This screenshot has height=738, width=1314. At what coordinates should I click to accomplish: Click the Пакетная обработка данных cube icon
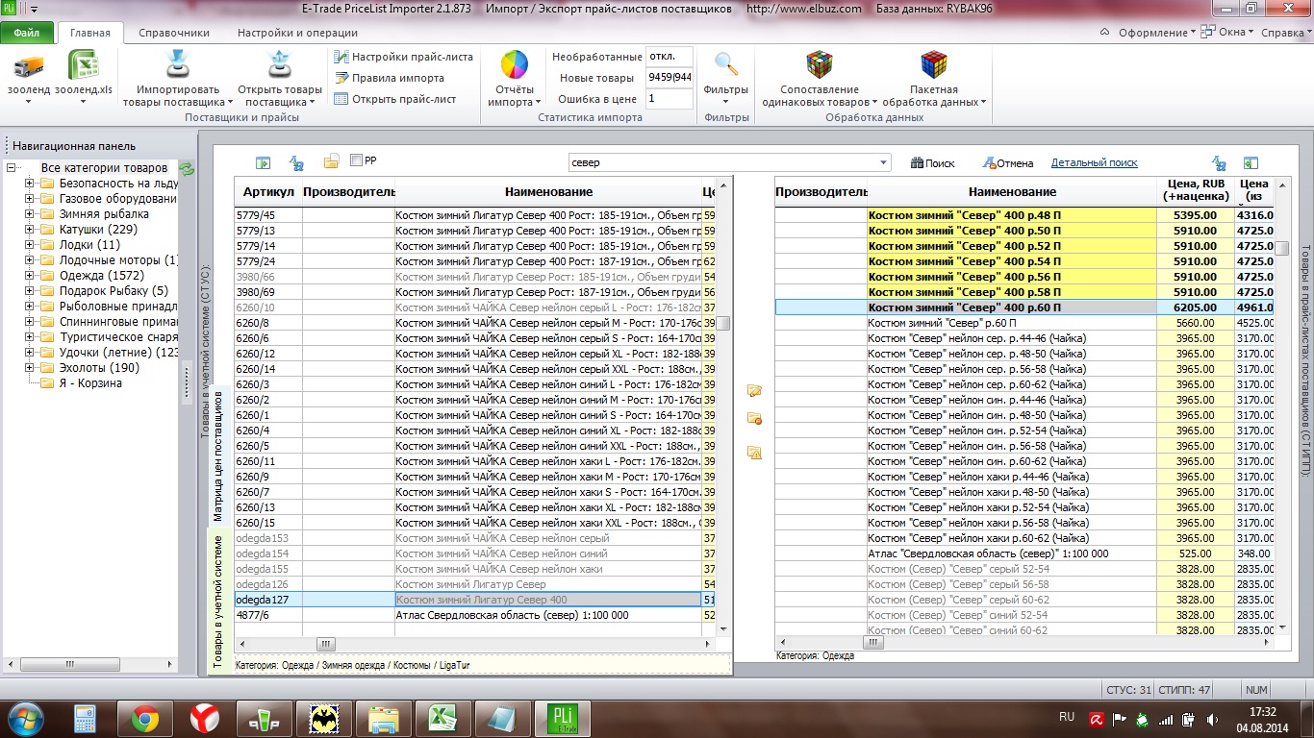[933, 65]
